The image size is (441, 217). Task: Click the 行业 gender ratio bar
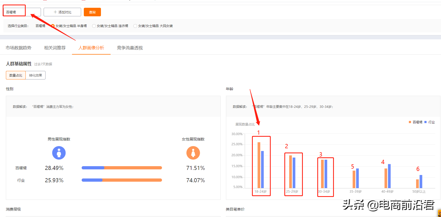pyautogui.click(x=122, y=180)
